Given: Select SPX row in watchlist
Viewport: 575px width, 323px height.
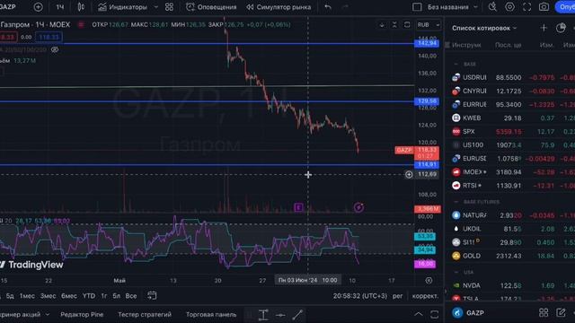Looking at the screenshot, I should tap(510, 132).
